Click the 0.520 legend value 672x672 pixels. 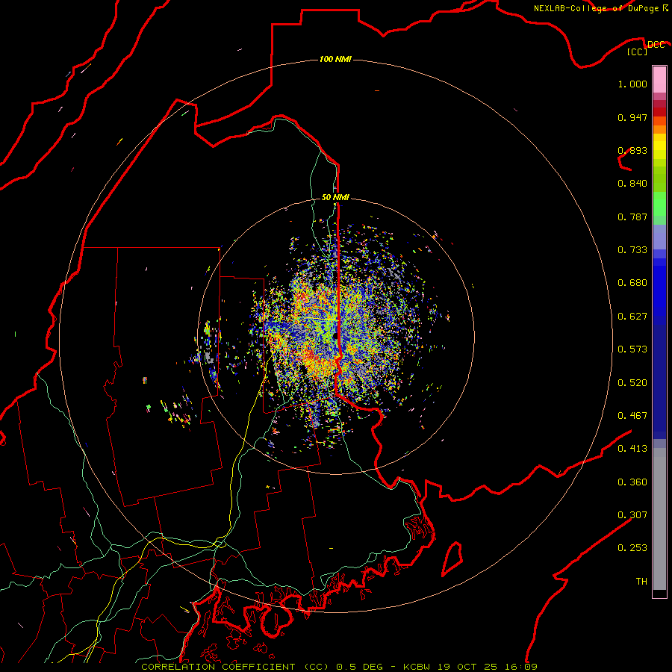pos(632,383)
